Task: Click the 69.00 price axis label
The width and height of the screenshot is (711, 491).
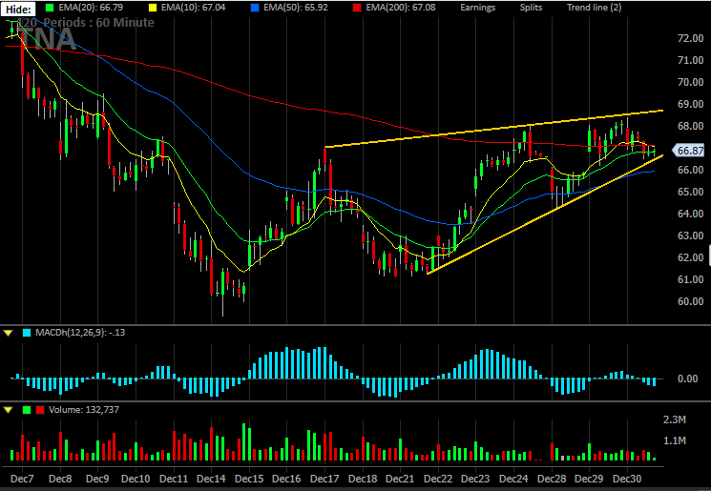Action: point(691,104)
